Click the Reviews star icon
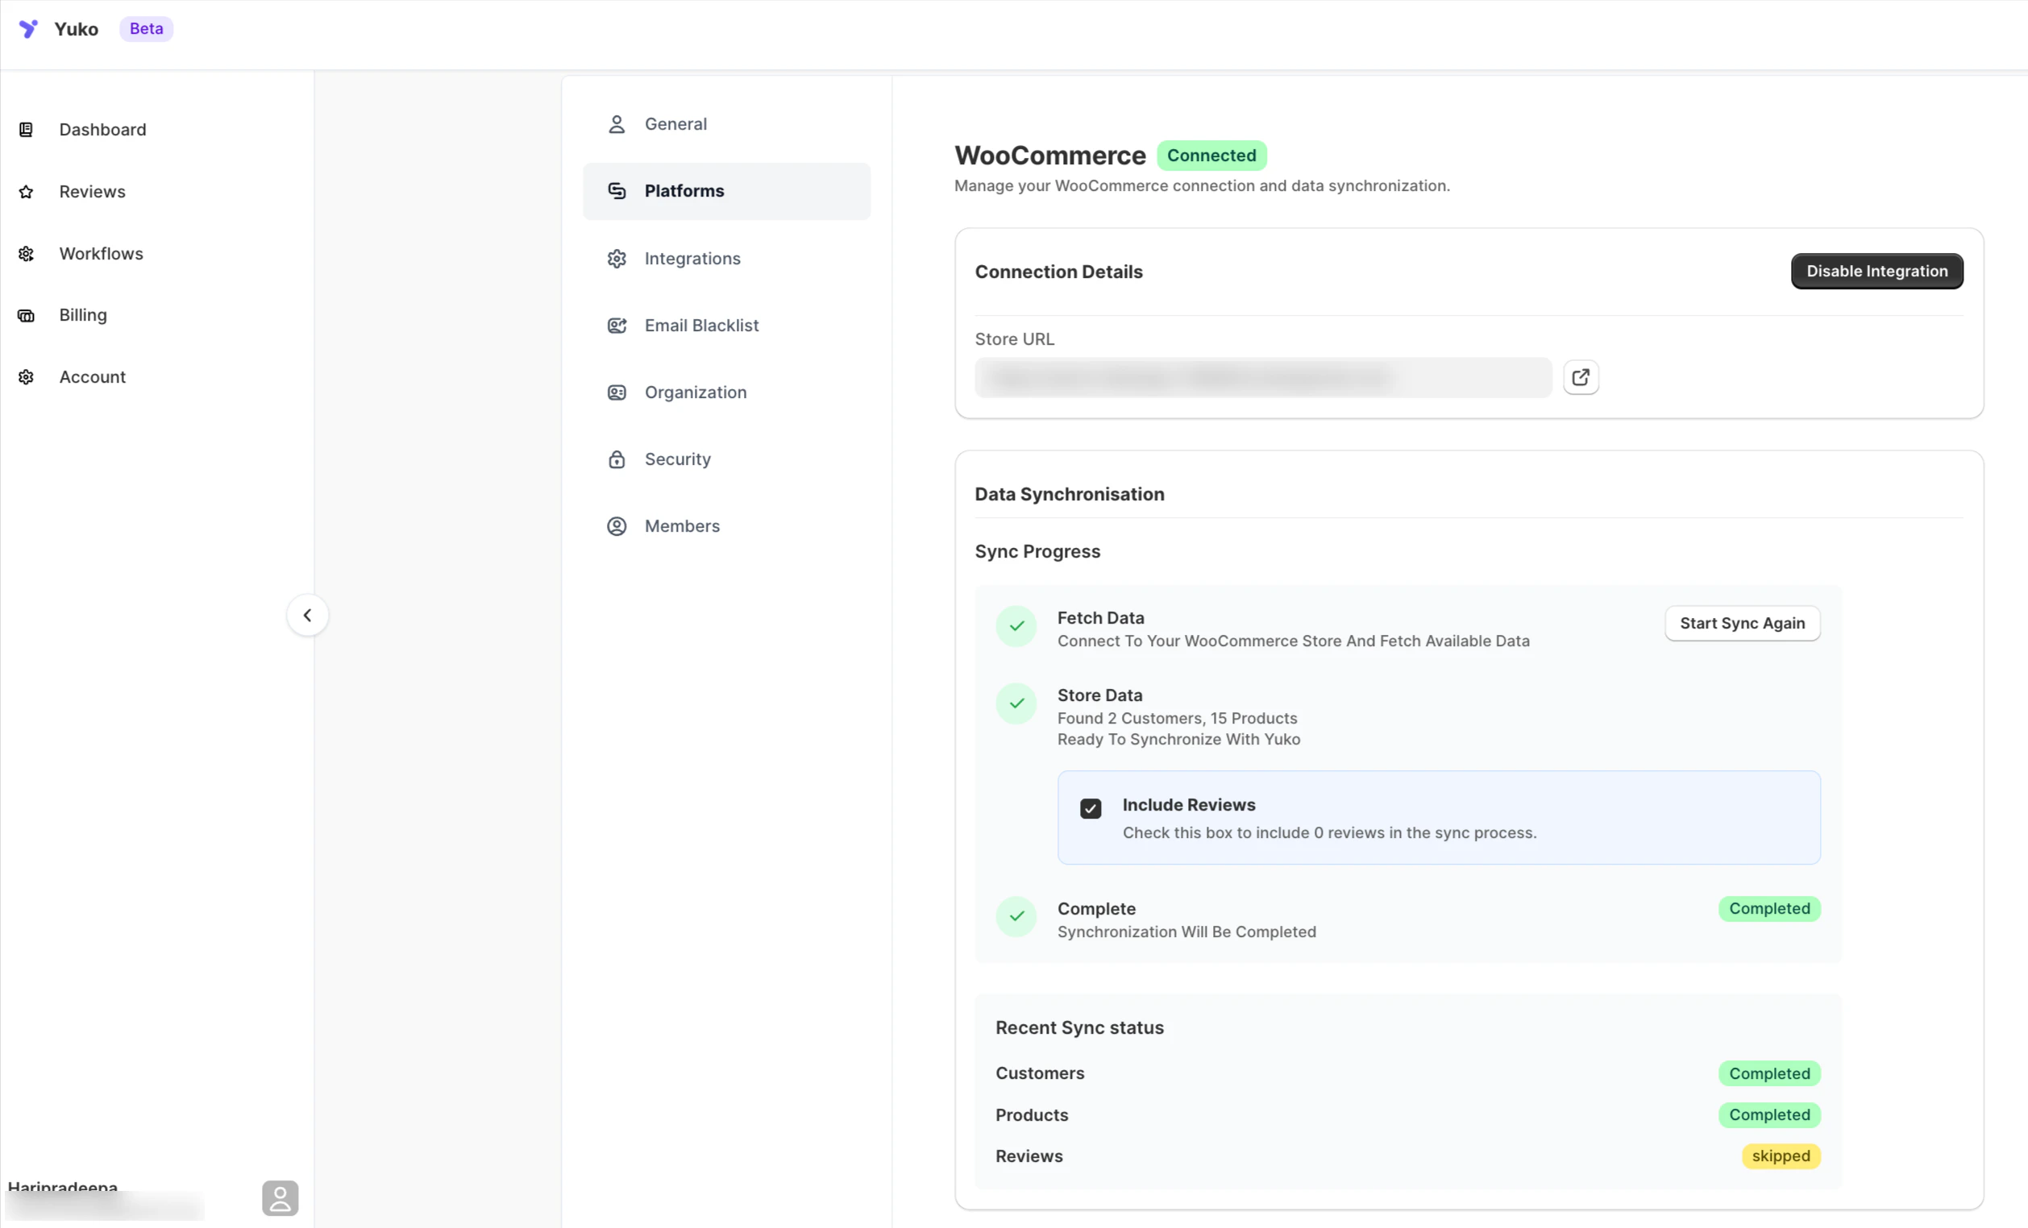2028x1228 pixels. point(27,192)
